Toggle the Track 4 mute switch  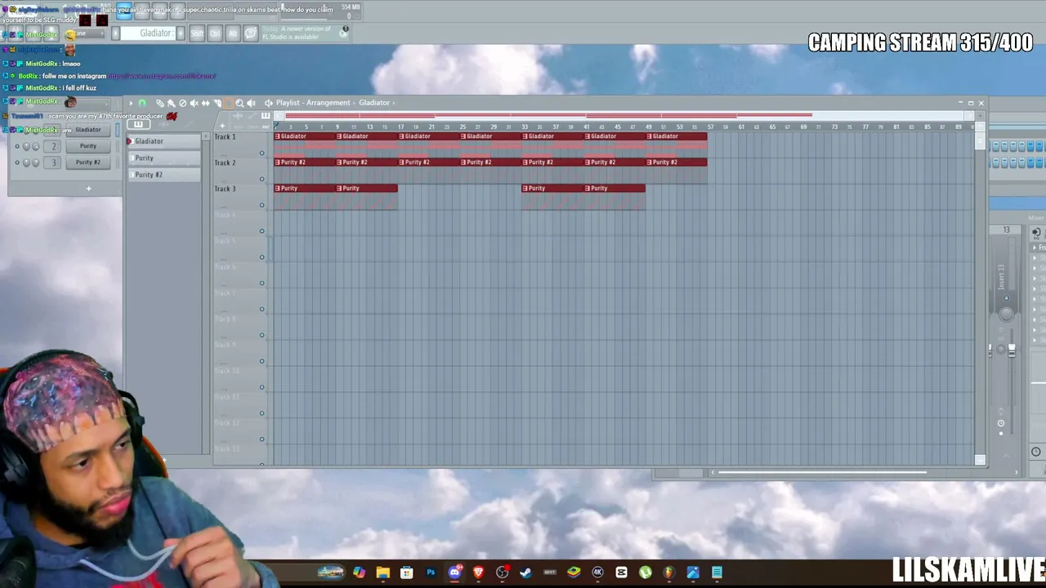tap(262, 231)
